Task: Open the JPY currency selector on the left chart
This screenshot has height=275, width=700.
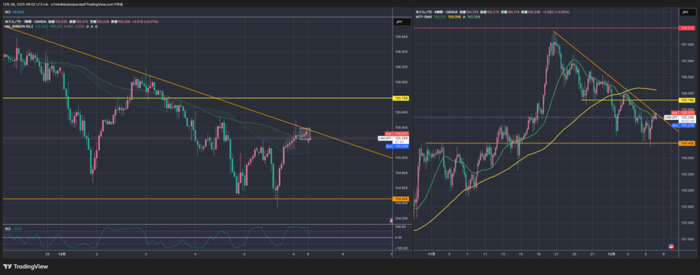Action: [x=398, y=23]
